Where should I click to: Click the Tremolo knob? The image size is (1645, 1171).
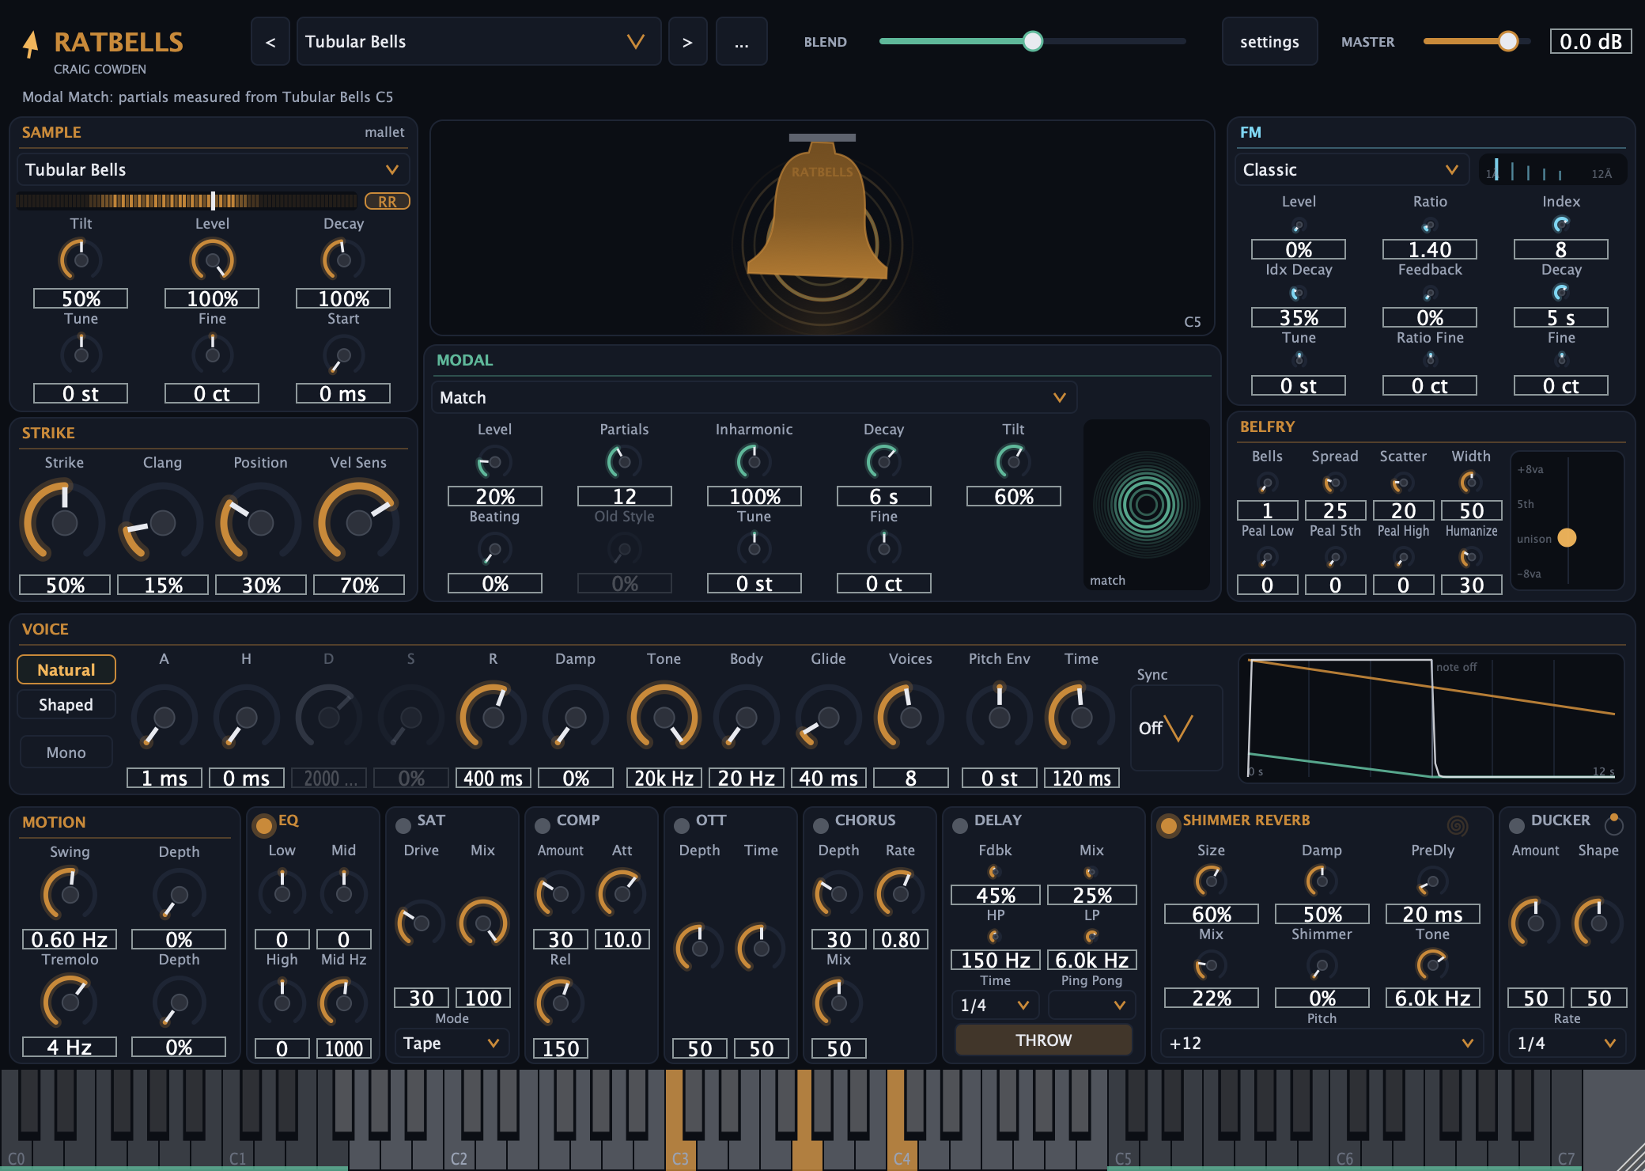(x=70, y=1002)
